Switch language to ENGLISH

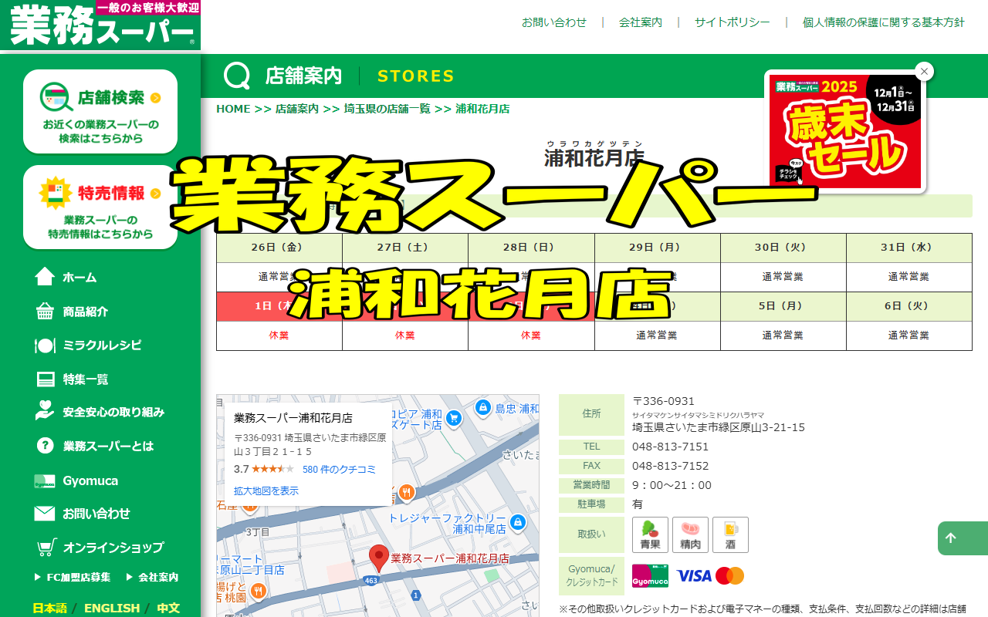112,608
